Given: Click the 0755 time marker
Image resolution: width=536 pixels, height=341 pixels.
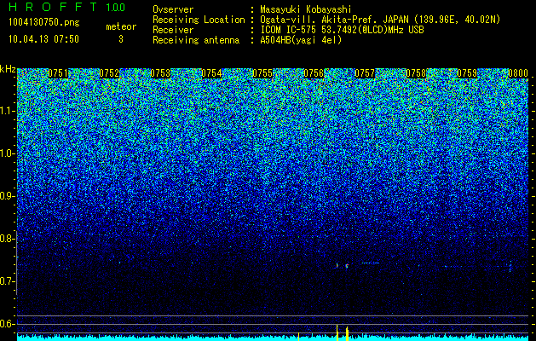Looking at the screenshot, I should click(x=262, y=73).
